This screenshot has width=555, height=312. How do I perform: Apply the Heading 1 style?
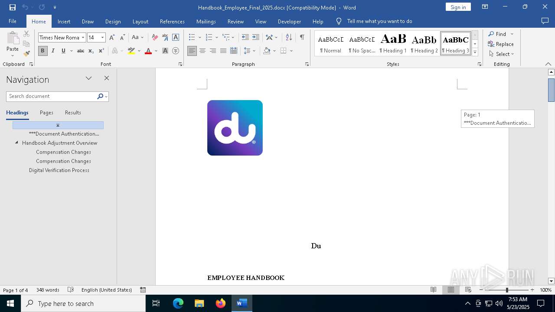point(393,44)
